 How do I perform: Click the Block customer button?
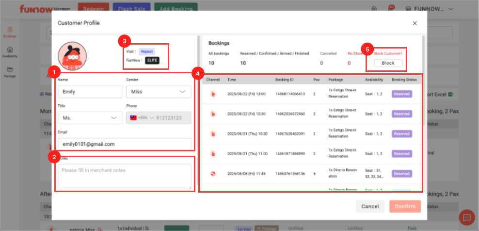click(388, 63)
